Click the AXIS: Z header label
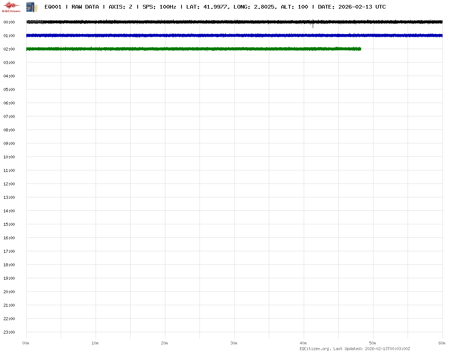Viewport: 450px width, 352px height. (x=120, y=7)
